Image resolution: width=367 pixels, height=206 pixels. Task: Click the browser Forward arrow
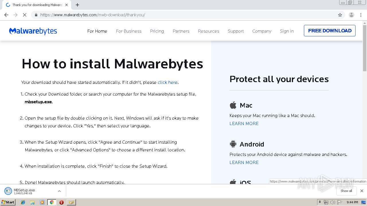15,15
